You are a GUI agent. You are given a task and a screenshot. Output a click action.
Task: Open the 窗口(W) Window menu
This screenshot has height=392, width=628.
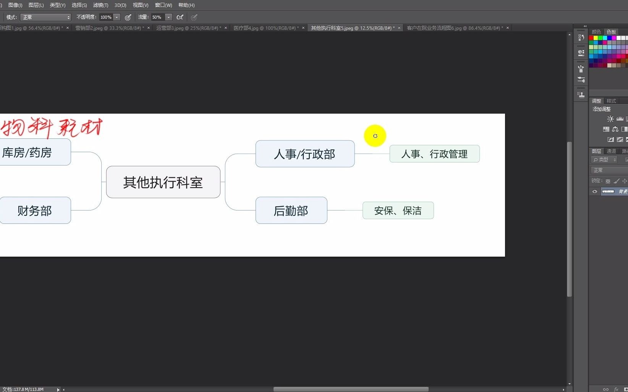163,5
